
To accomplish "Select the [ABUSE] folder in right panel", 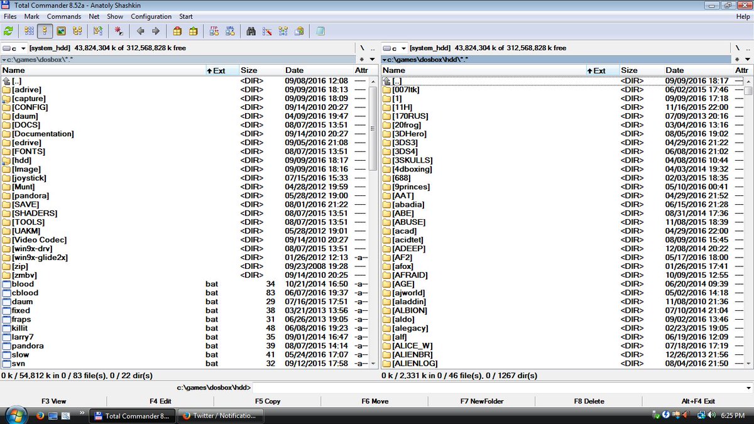I will pyautogui.click(x=408, y=222).
